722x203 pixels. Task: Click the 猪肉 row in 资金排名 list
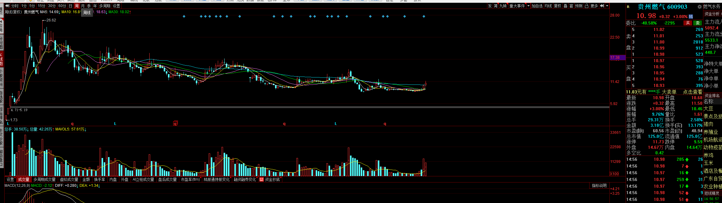pos(709,124)
